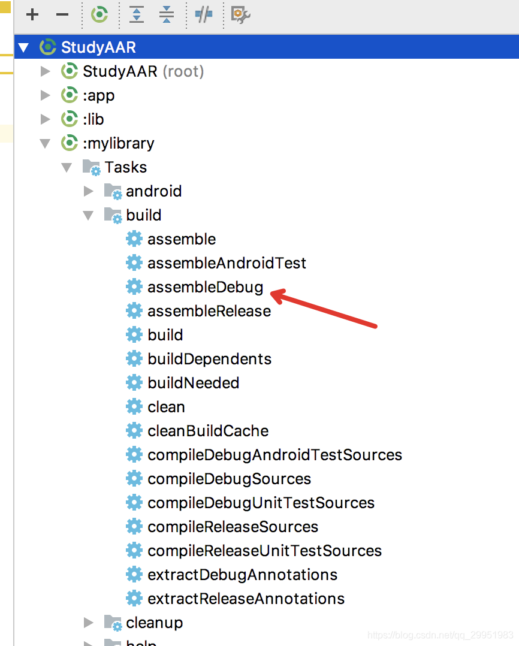Select the assemble task
Image resolution: width=519 pixels, height=646 pixels.
tap(182, 239)
